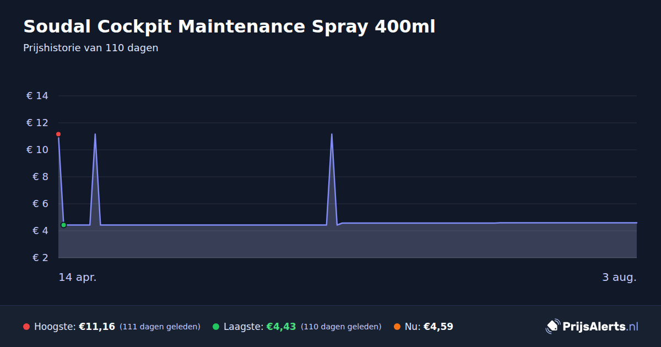Click the PrijsAlerts price tag logo icon
The width and height of the screenshot is (661, 347).
point(552,326)
